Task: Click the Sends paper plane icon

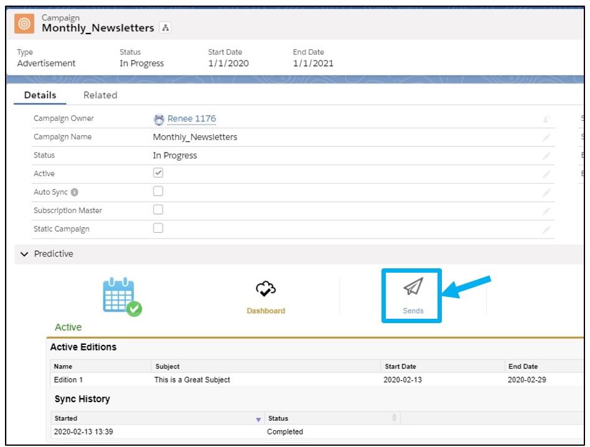Action: pyautogui.click(x=413, y=286)
